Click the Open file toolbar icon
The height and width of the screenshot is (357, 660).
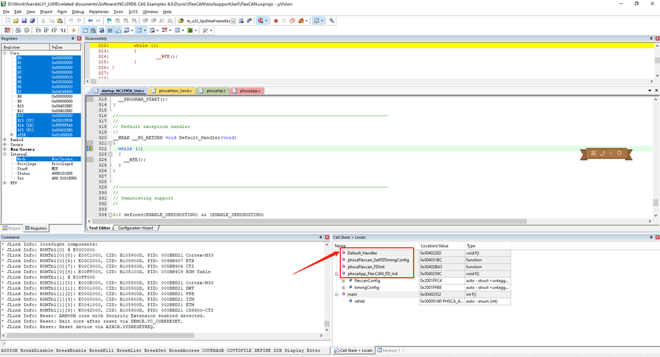(x=16, y=20)
